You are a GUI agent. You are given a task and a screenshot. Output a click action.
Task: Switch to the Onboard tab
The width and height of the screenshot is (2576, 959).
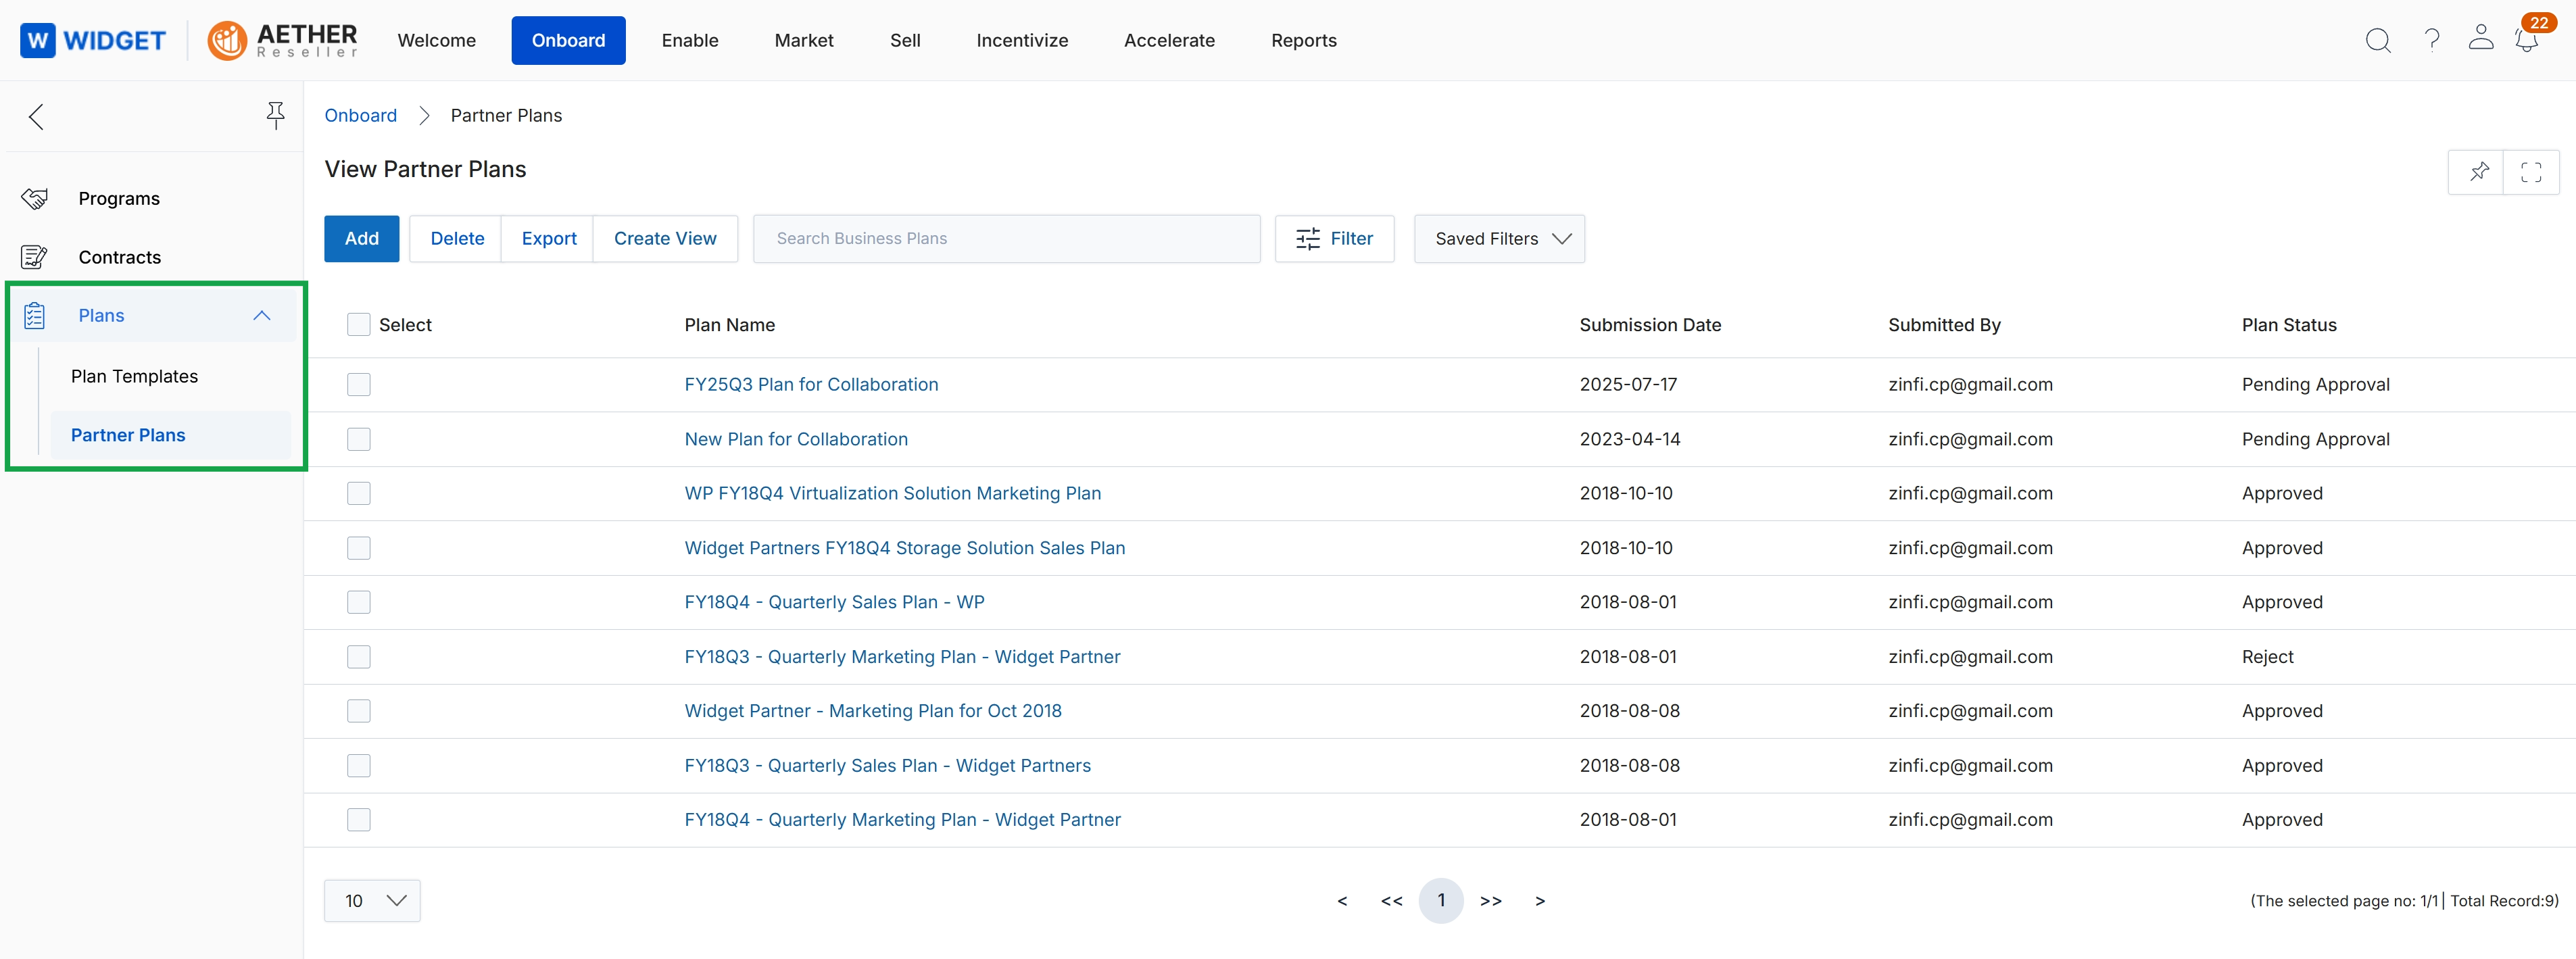point(568,40)
